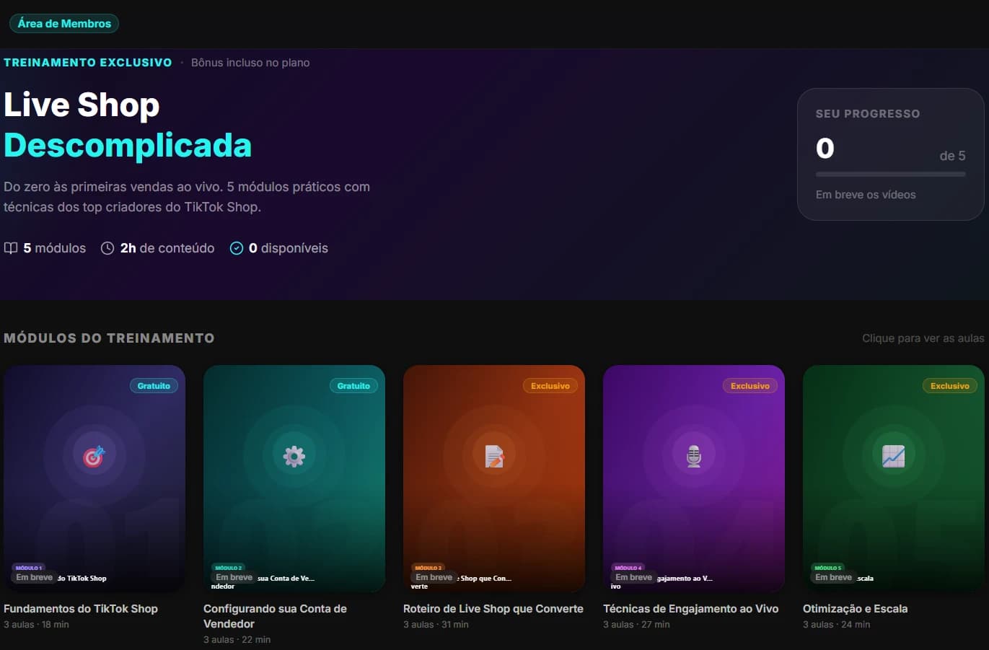Click Gratuito badge on Configurando sua Conta card
The width and height of the screenshot is (989, 650).
coord(353,386)
